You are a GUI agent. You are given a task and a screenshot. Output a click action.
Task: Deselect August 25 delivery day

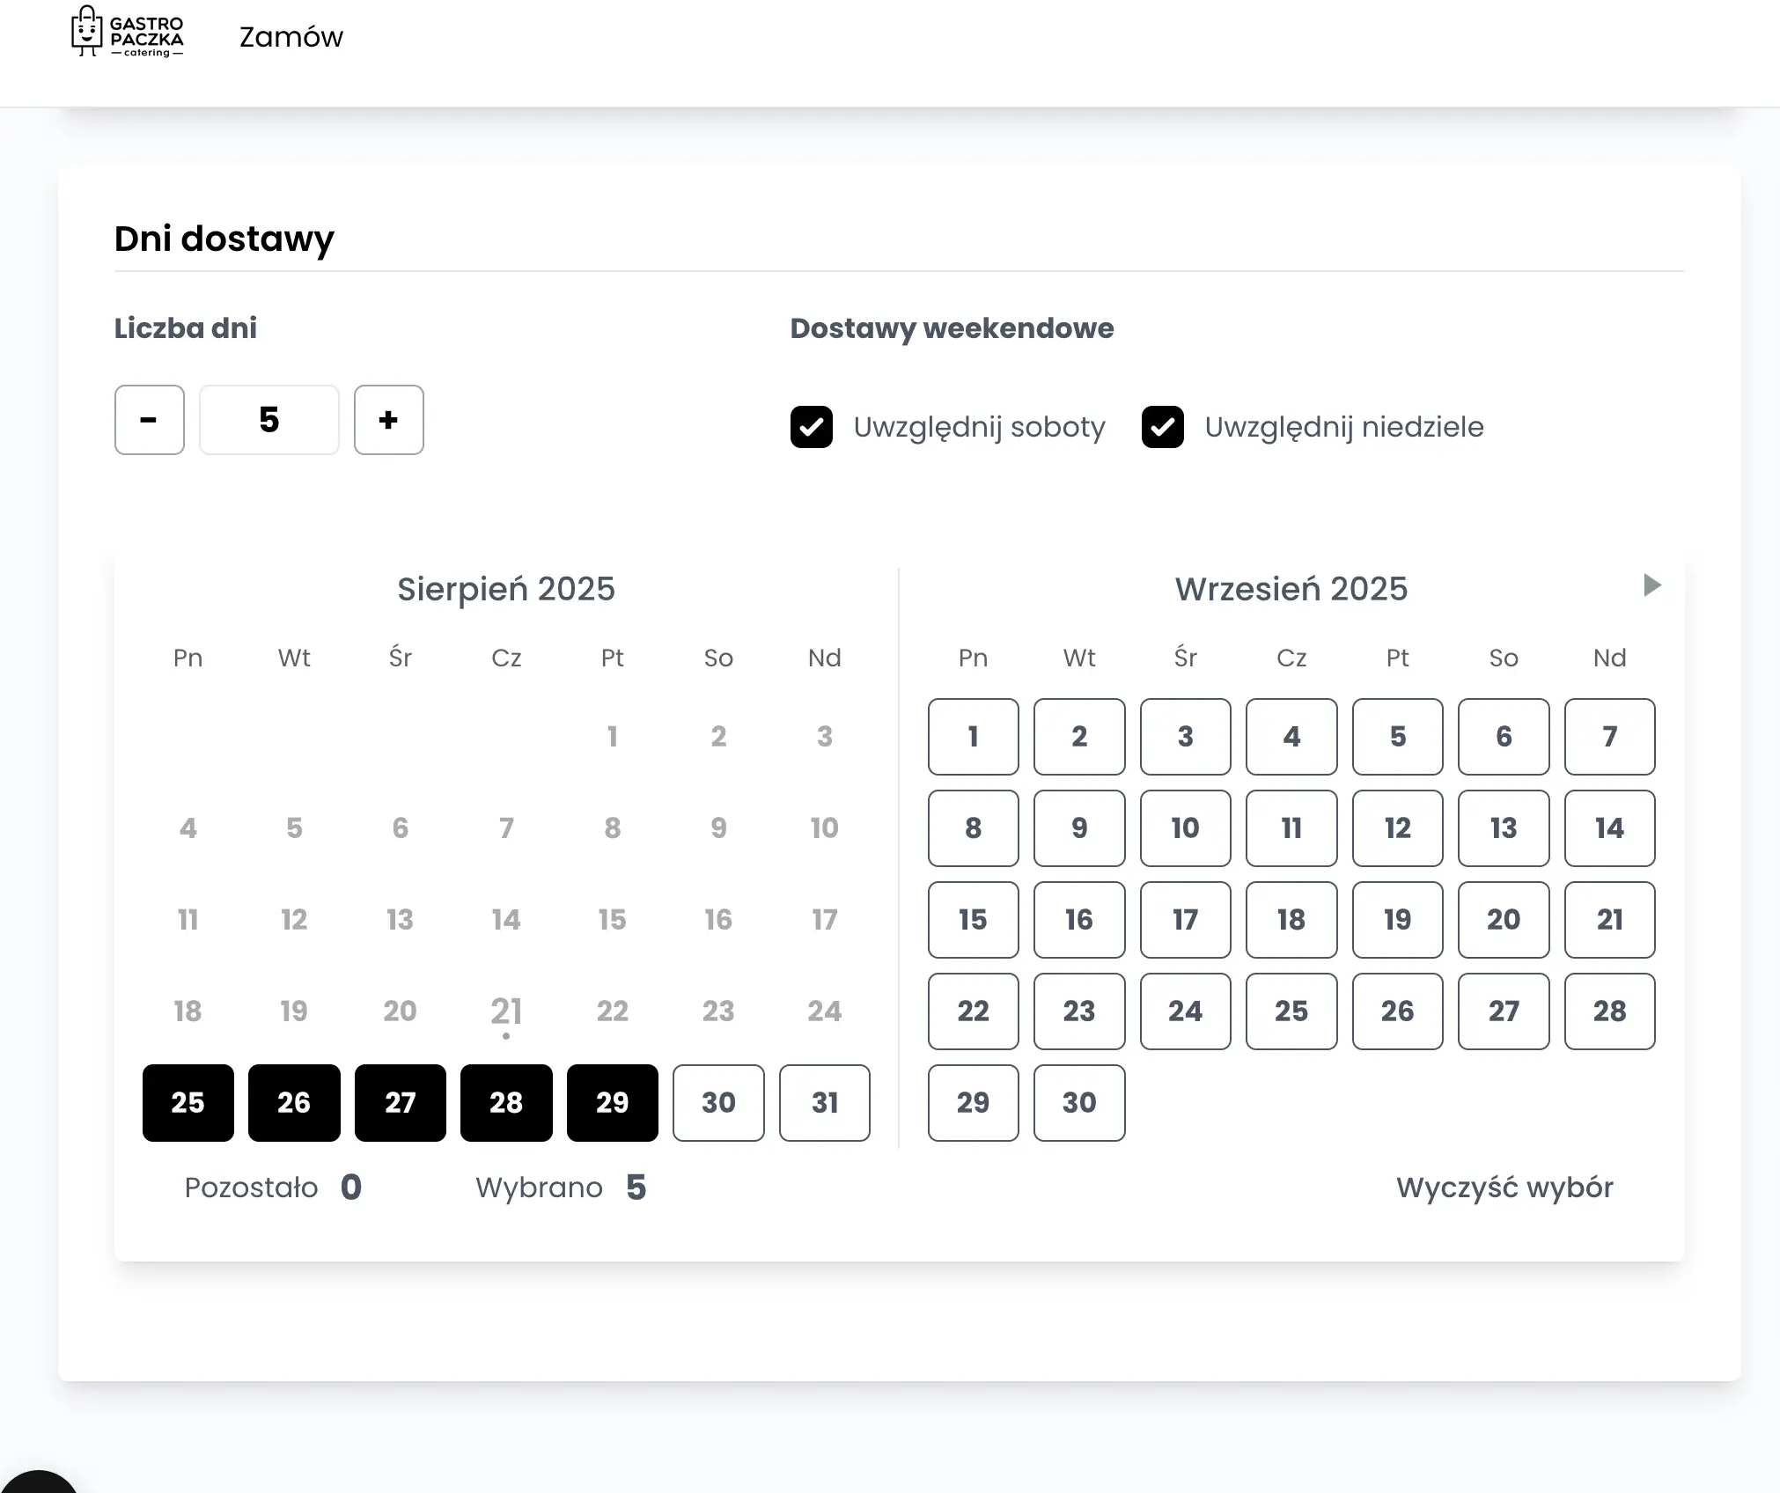(x=188, y=1102)
